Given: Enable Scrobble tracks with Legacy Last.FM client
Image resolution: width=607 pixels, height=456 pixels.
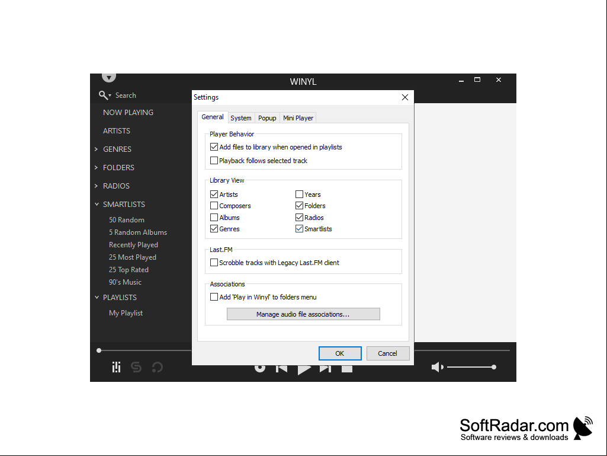Looking at the screenshot, I should (214, 263).
